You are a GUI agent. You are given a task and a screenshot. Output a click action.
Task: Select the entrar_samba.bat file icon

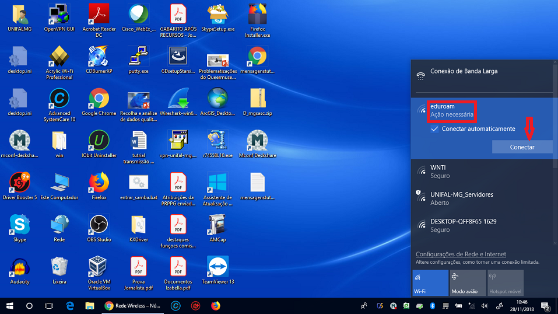click(x=138, y=186)
